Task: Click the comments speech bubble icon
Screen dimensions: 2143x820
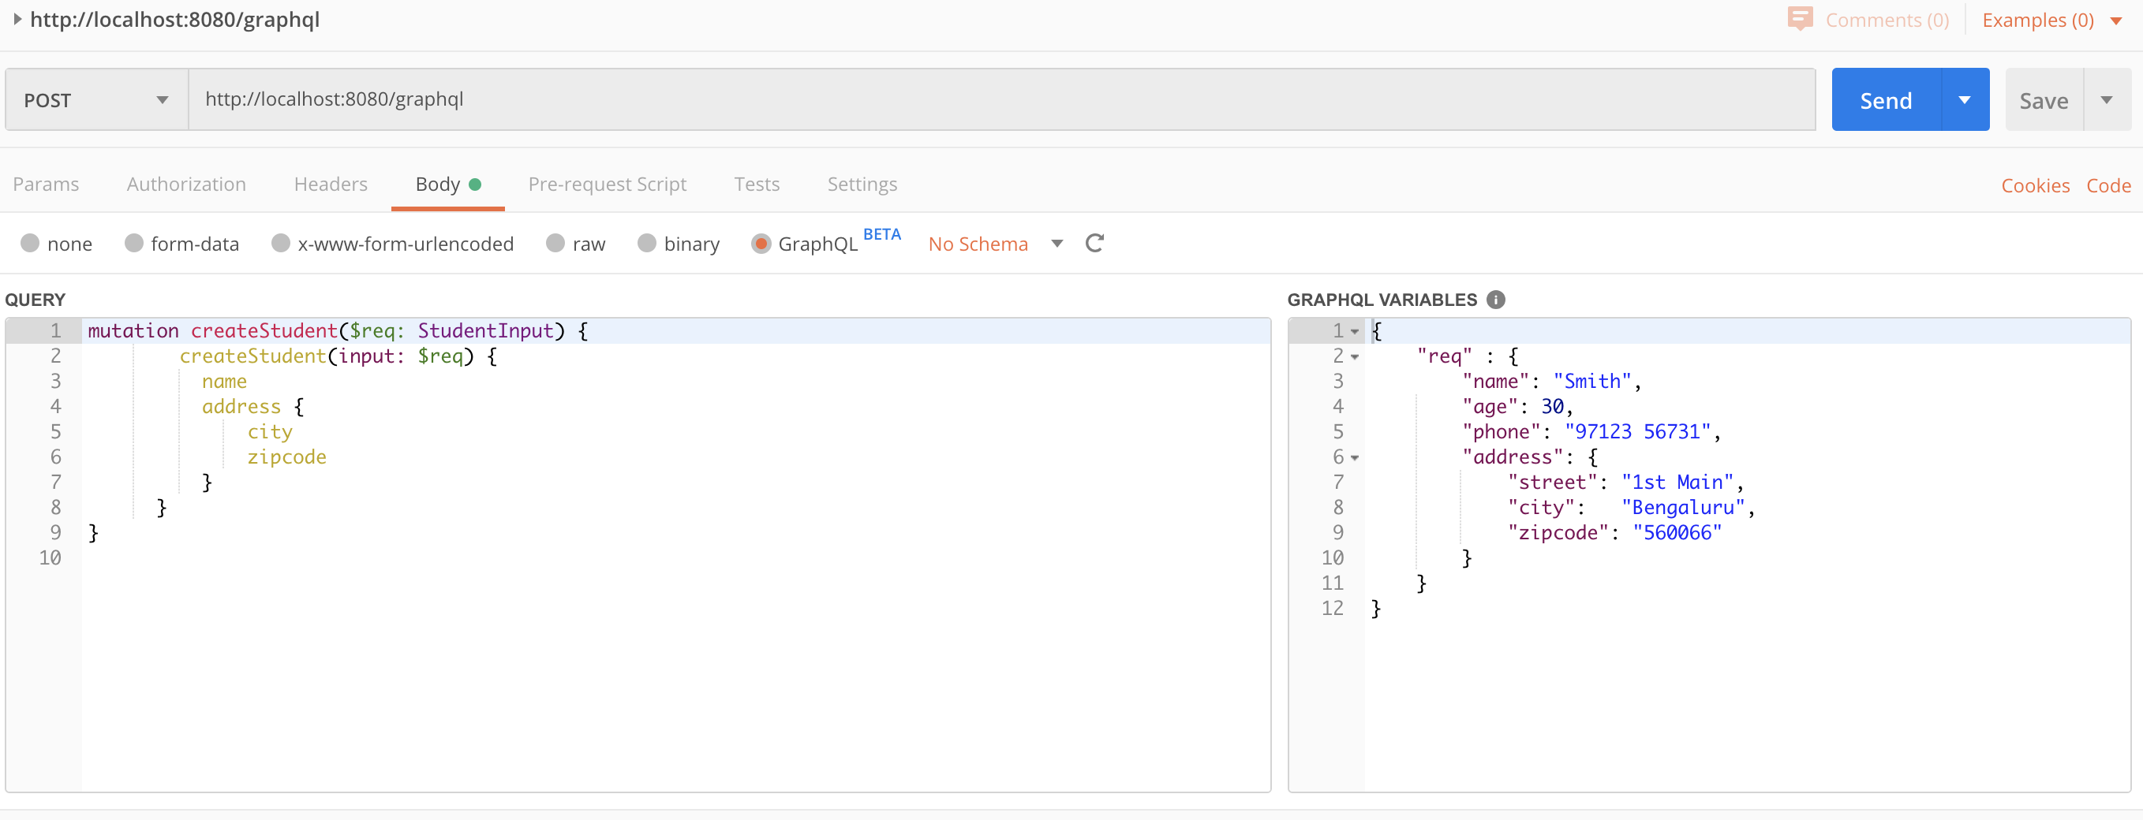Action: point(1800,18)
